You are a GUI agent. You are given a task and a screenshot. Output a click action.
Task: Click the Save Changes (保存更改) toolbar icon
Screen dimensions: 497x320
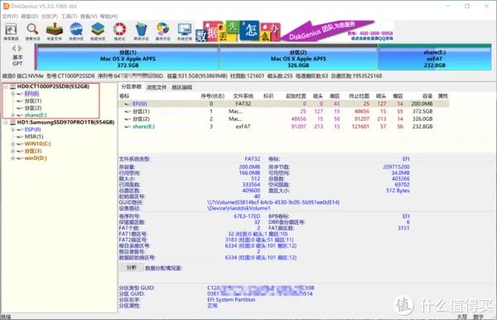click(11, 32)
